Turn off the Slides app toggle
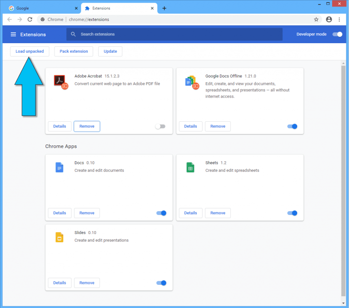 161,283
